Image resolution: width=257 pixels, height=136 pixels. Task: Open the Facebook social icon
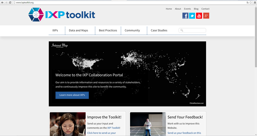coord(185,16)
